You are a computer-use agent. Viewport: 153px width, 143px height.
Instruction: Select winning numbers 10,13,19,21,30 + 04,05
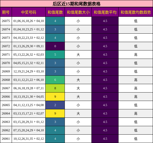(x=28, y=97)
